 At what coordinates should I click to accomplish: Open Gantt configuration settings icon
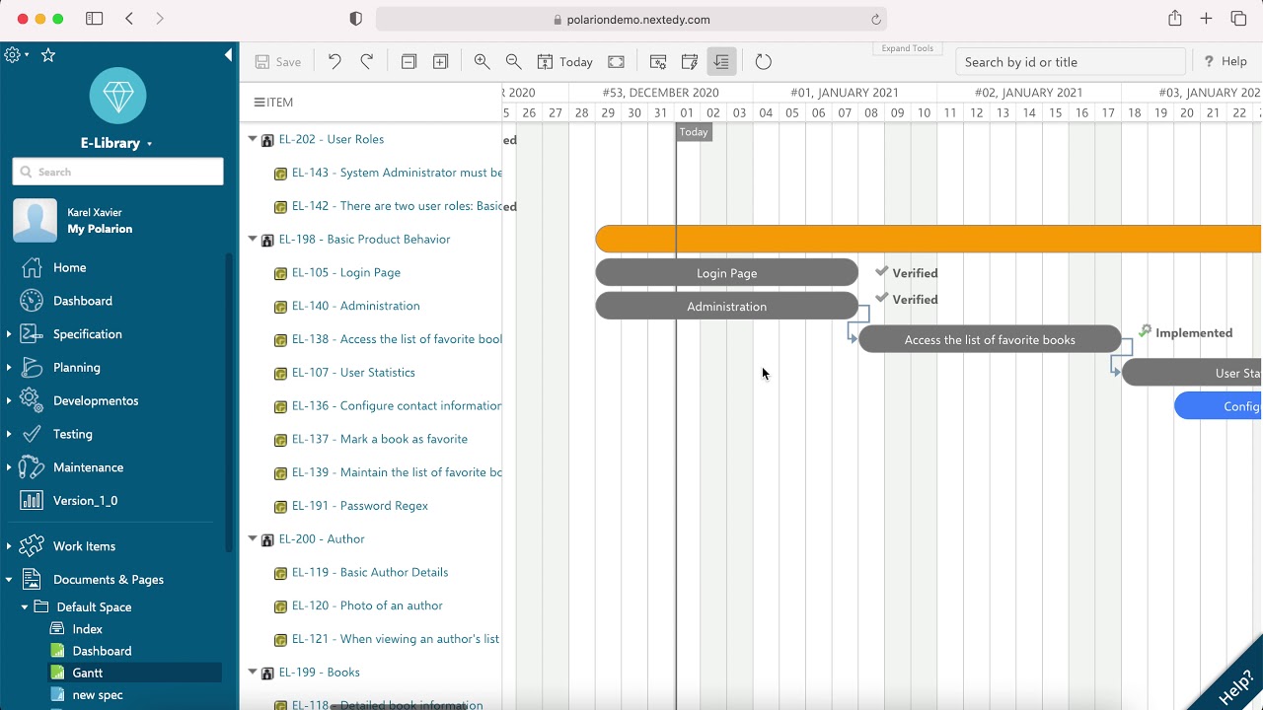click(x=658, y=62)
